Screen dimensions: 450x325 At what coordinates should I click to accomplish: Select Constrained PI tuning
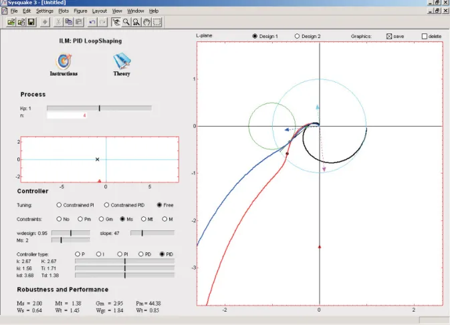coord(59,205)
